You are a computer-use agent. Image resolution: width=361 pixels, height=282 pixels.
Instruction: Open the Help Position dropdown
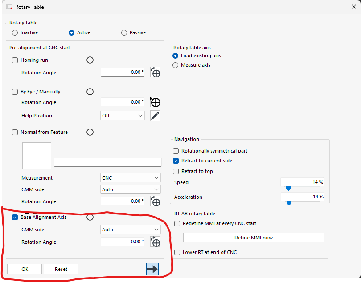click(123, 116)
